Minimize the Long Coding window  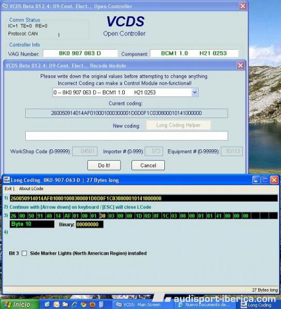[x=256, y=180]
